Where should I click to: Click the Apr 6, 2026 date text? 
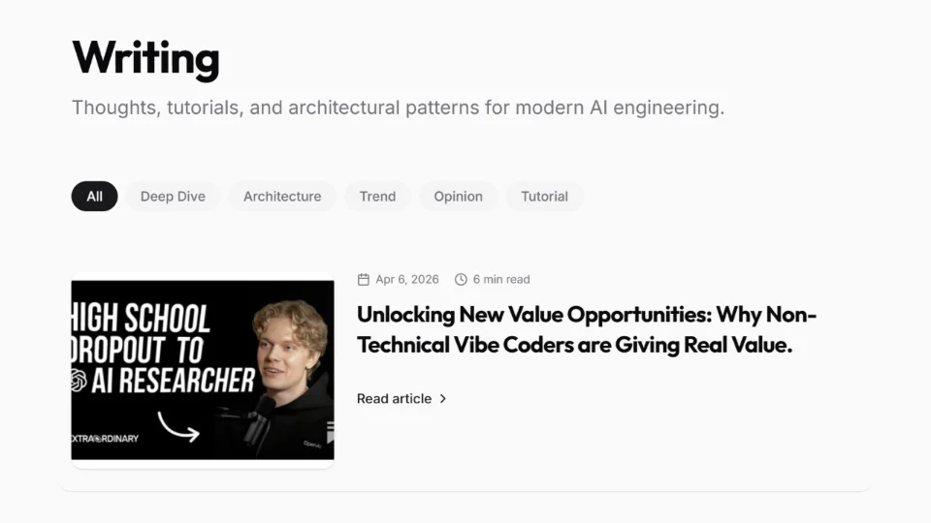tap(407, 280)
